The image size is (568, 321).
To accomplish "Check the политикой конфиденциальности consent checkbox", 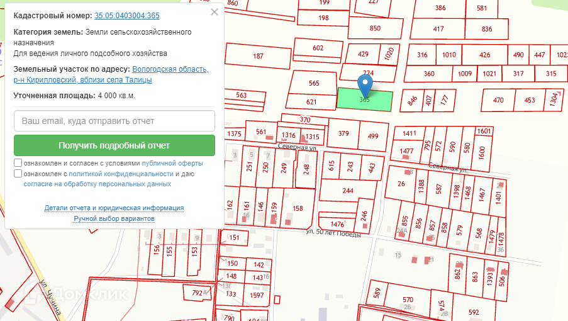I will pos(18,174).
